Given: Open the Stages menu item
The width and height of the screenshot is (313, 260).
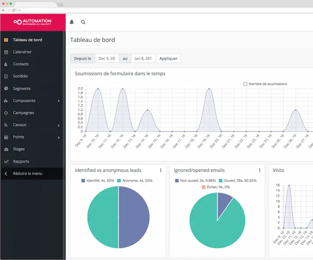Looking at the screenshot, I should pos(19,149).
